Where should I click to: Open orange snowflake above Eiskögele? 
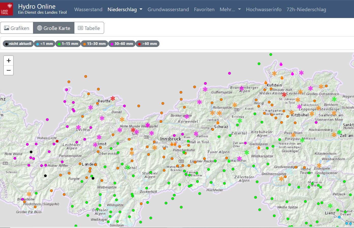[319, 165]
